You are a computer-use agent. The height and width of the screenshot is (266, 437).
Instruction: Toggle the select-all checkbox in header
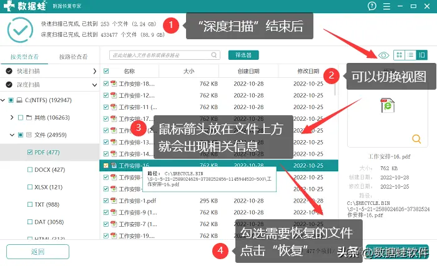coord(106,71)
